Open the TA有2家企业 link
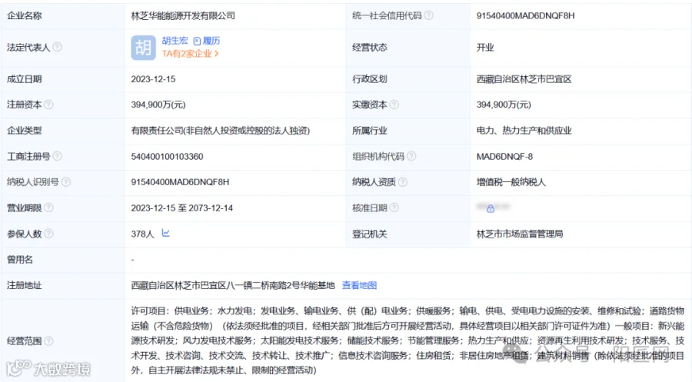Image resolution: width=692 pixels, height=382 pixels. click(x=190, y=54)
